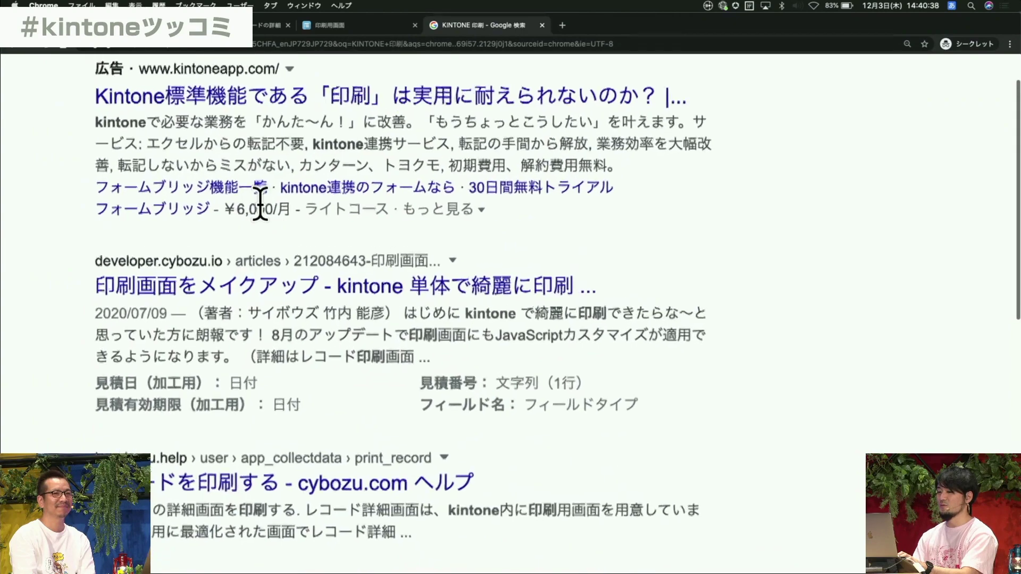The height and width of the screenshot is (574, 1021).
Task: Open the Chrome three-dot menu
Action: click(1009, 44)
